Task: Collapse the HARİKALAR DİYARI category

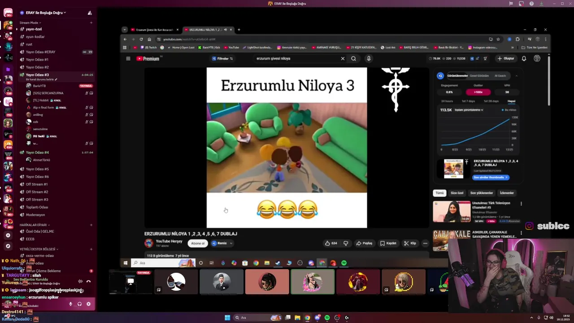Action: point(35,225)
